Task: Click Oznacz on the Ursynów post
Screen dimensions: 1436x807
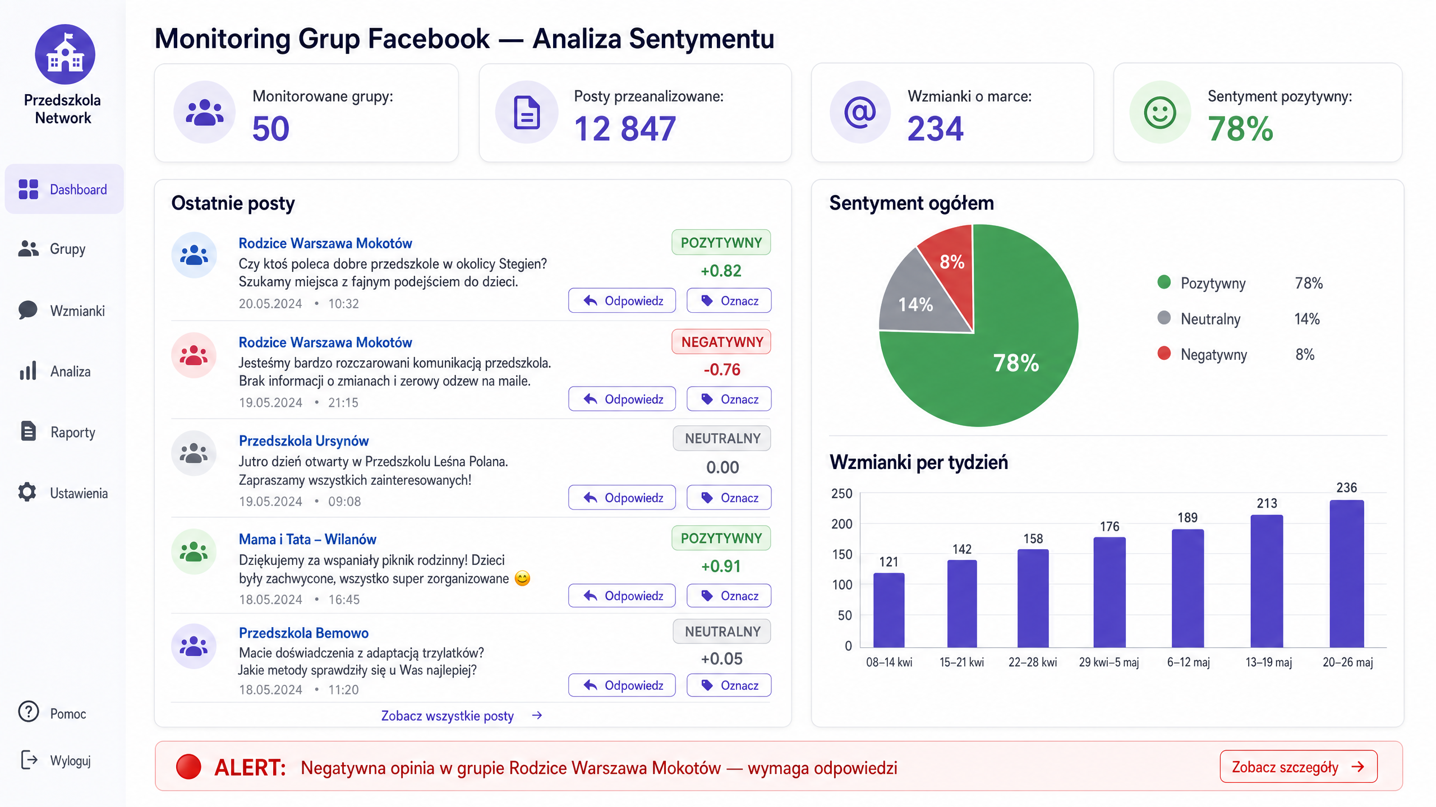Action: click(729, 498)
